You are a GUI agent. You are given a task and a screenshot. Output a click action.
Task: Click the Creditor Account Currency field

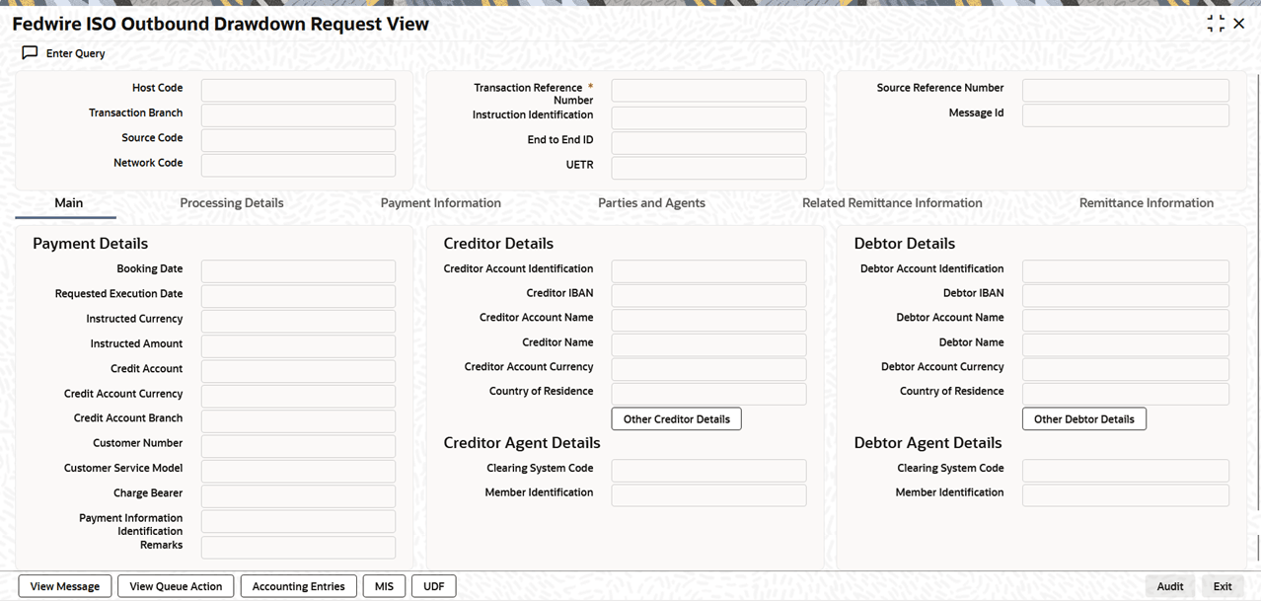click(708, 369)
